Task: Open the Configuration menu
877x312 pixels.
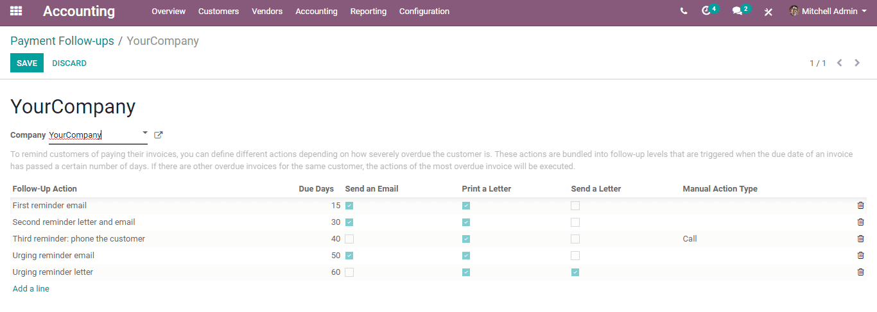Action: [424, 12]
